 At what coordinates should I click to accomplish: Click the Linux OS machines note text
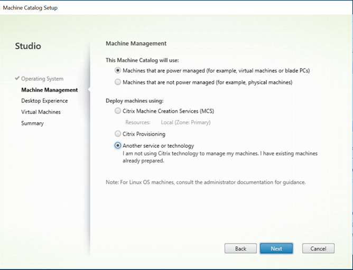(206, 182)
